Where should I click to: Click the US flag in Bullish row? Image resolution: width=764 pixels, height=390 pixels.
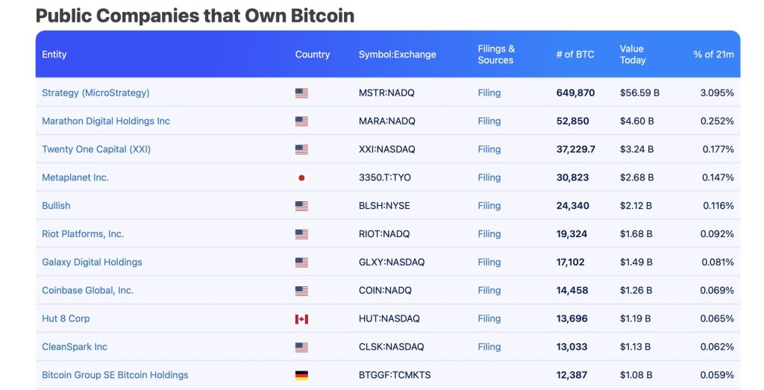[x=301, y=206]
